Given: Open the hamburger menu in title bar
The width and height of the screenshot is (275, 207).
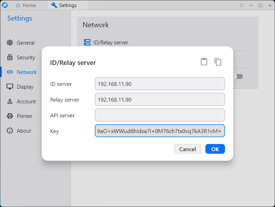Looking at the screenshot, I should (x=241, y=6).
